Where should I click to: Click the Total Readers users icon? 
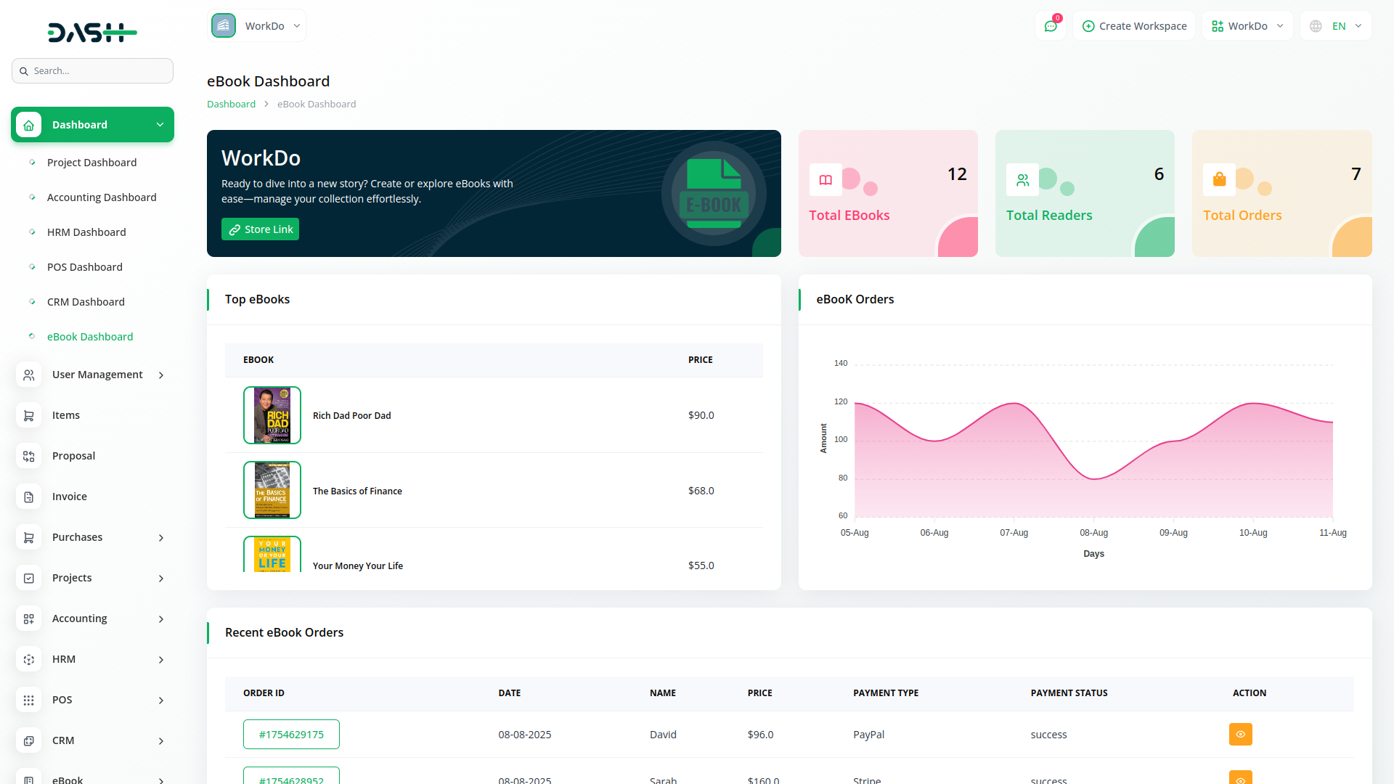point(1022,180)
